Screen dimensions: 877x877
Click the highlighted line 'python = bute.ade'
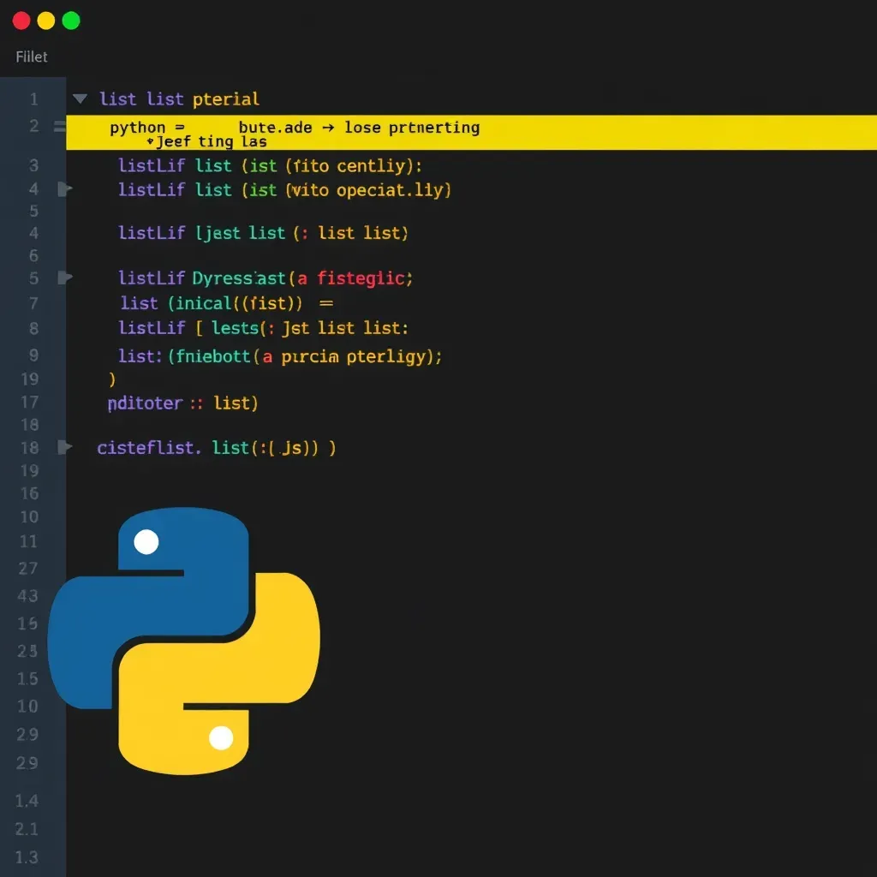point(471,133)
